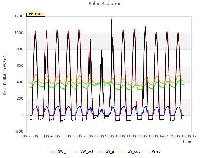Click the Jun 3 x-axis tick label
The width and height of the screenshot is (211, 158).
click(37, 136)
